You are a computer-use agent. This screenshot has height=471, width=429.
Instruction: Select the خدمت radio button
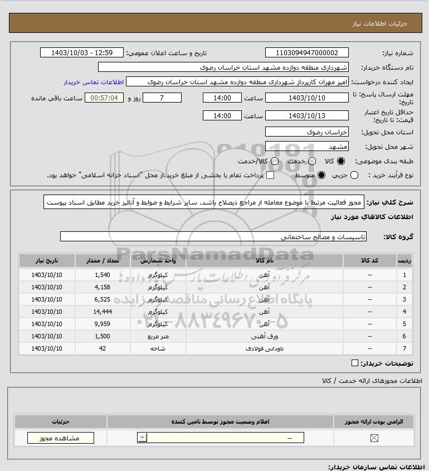click(x=312, y=161)
